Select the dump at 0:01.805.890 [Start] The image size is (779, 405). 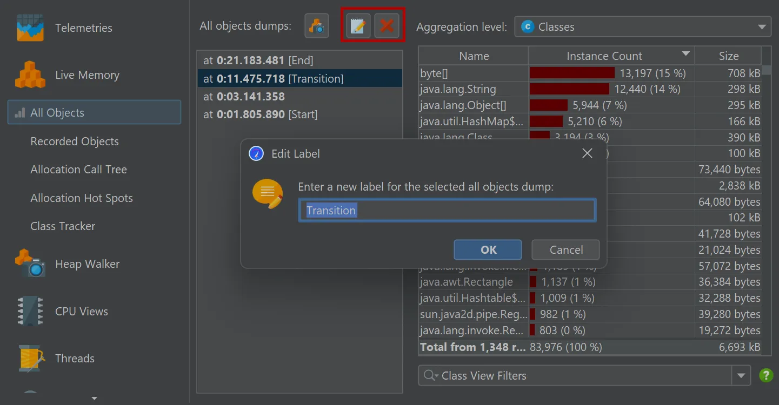tap(300, 114)
